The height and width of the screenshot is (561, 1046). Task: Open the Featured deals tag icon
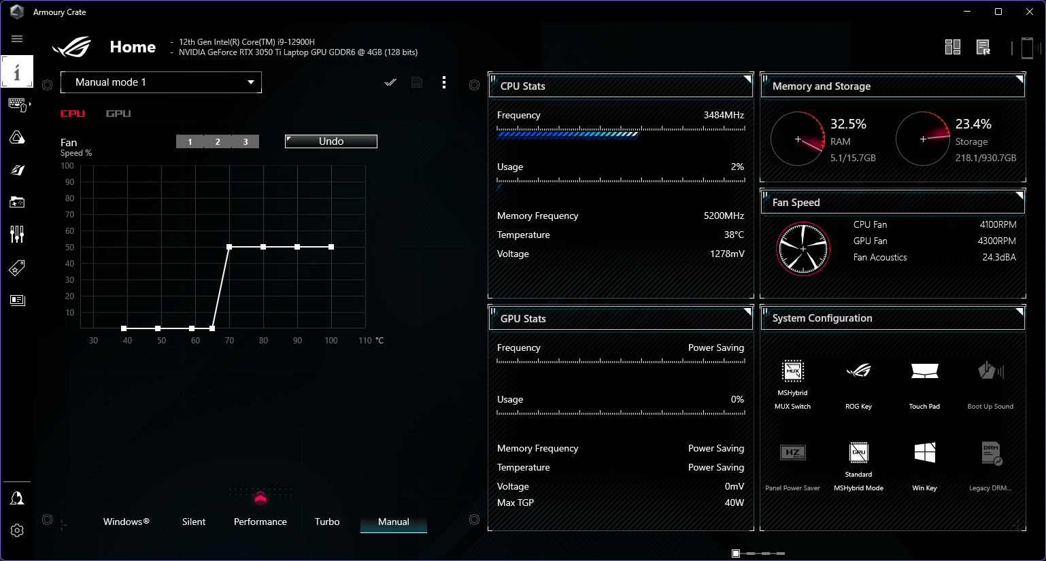(x=17, y=268)
